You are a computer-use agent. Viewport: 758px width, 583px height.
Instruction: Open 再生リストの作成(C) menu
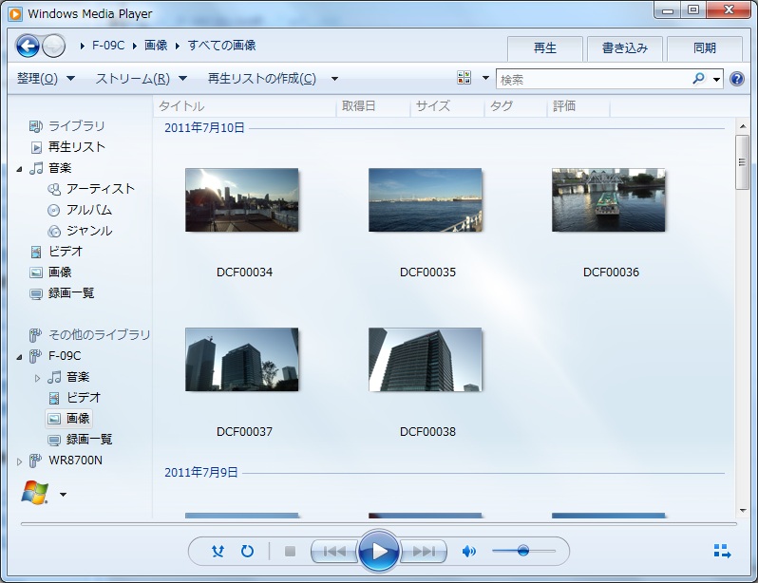pyautogui.click(x=262, y=78)
